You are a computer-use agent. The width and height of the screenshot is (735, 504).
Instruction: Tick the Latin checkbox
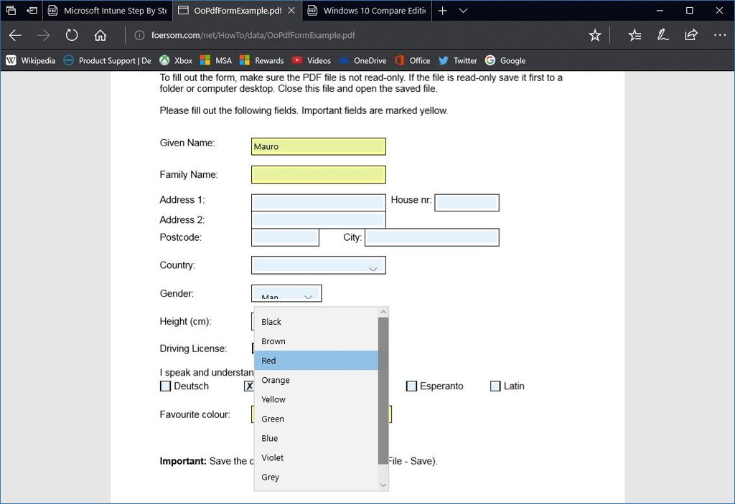pos(495,386)
